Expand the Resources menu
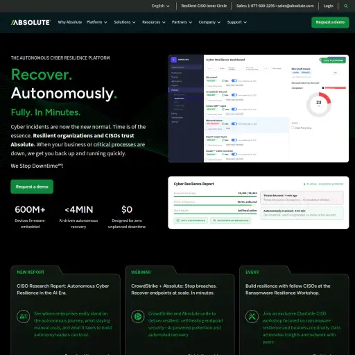 pos(154,22)
